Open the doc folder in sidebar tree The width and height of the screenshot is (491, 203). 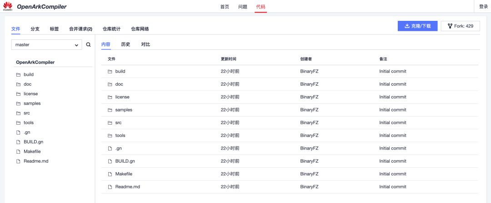click(28, 84)
